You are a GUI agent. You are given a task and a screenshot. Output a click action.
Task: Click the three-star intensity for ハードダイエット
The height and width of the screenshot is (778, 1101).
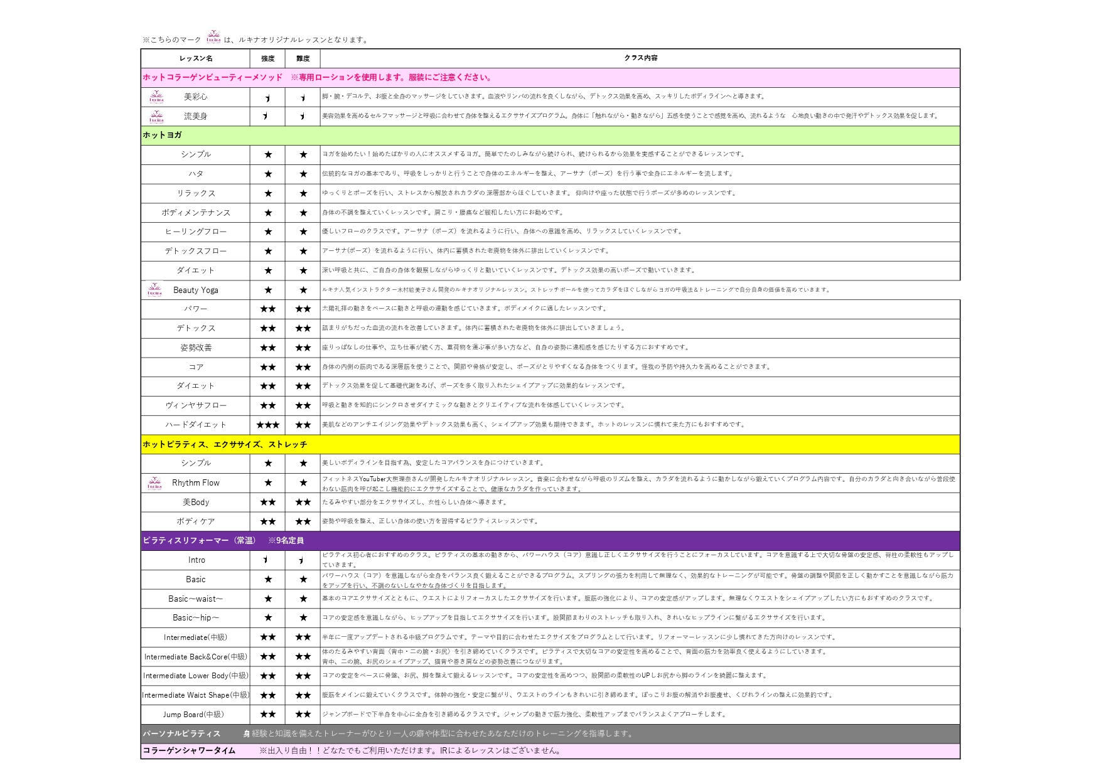268,425
